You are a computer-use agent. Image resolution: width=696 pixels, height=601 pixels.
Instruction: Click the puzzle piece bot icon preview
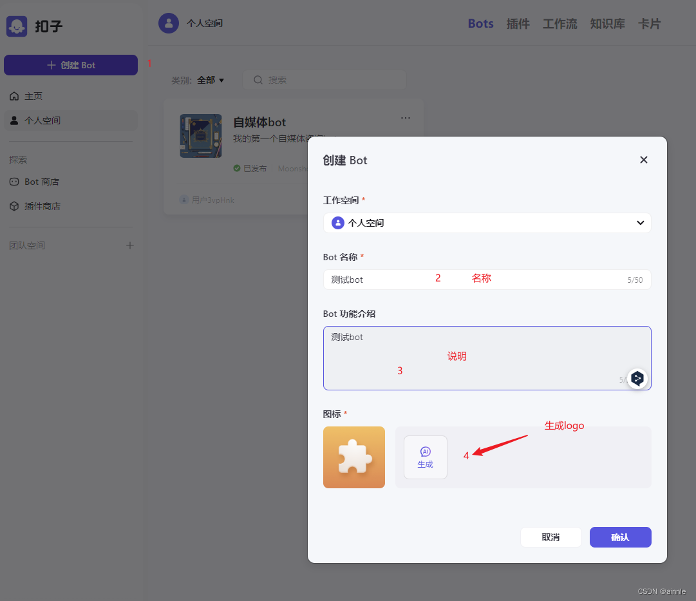[353, 457]
